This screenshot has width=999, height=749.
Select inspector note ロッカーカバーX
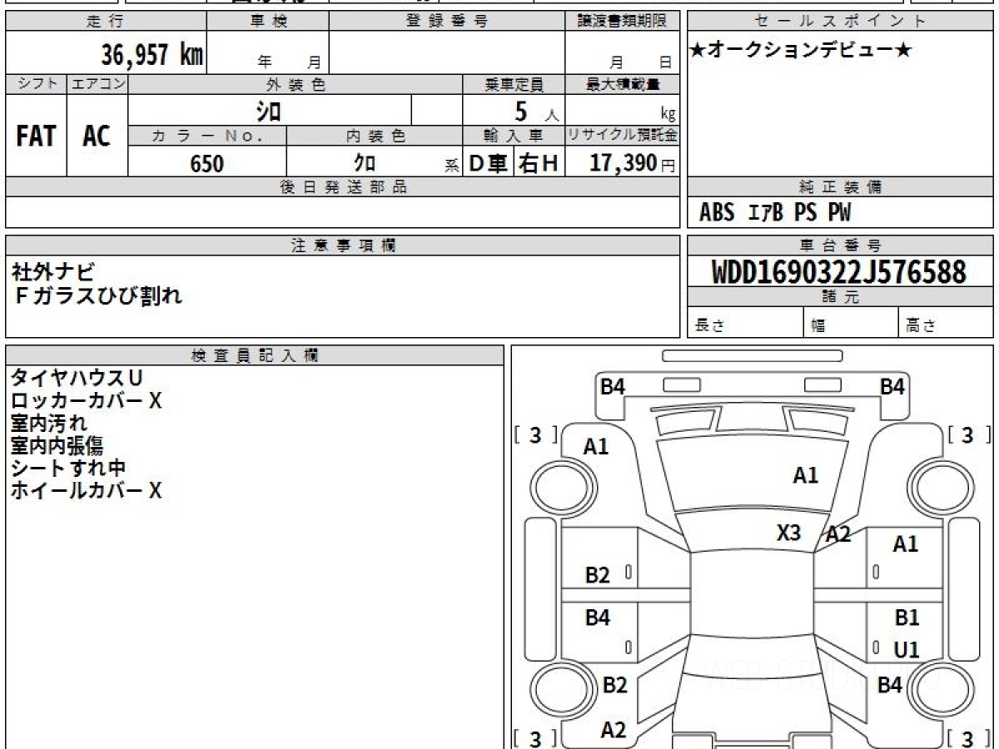click(x=86, y=400)
